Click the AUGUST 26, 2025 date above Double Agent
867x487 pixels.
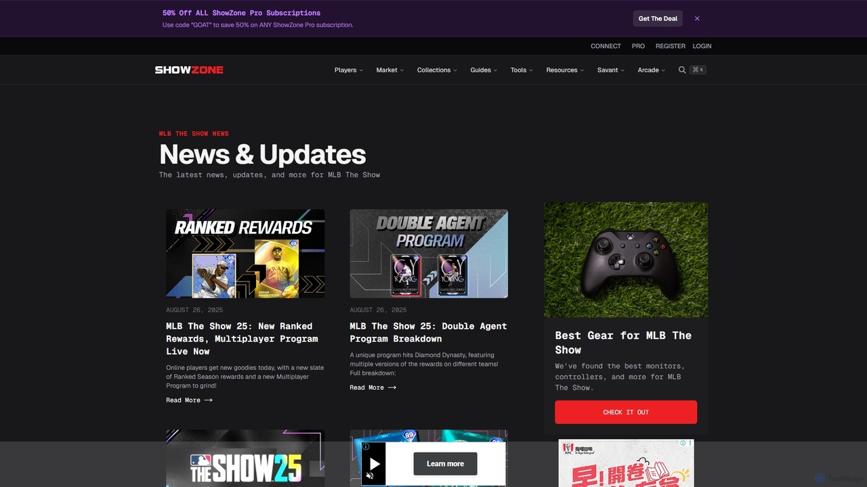pyautogui.click(x=378, y=310)
